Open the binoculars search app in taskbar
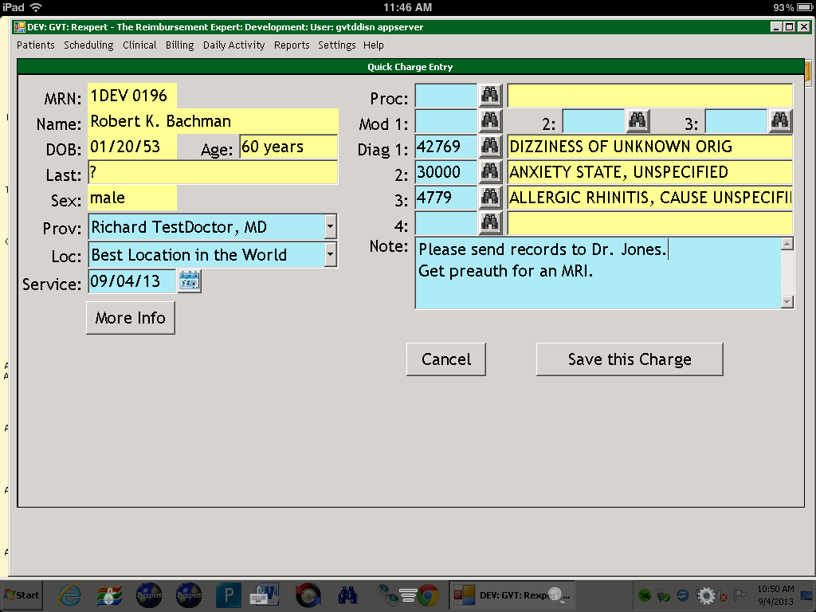Image resolution: width=816 pixels, height=612 pixels. [347, 594]
